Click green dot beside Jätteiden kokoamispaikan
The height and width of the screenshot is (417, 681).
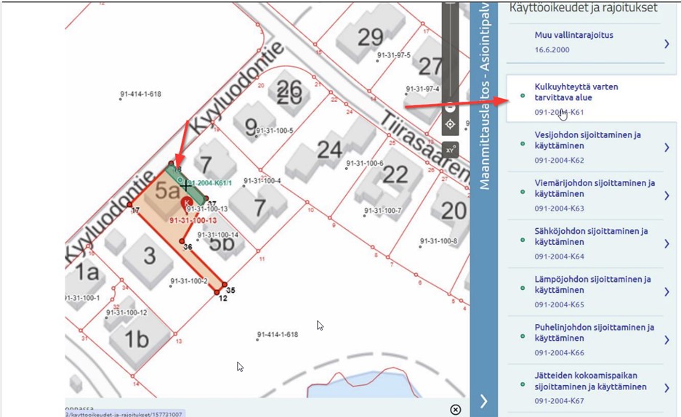(523, 383)
